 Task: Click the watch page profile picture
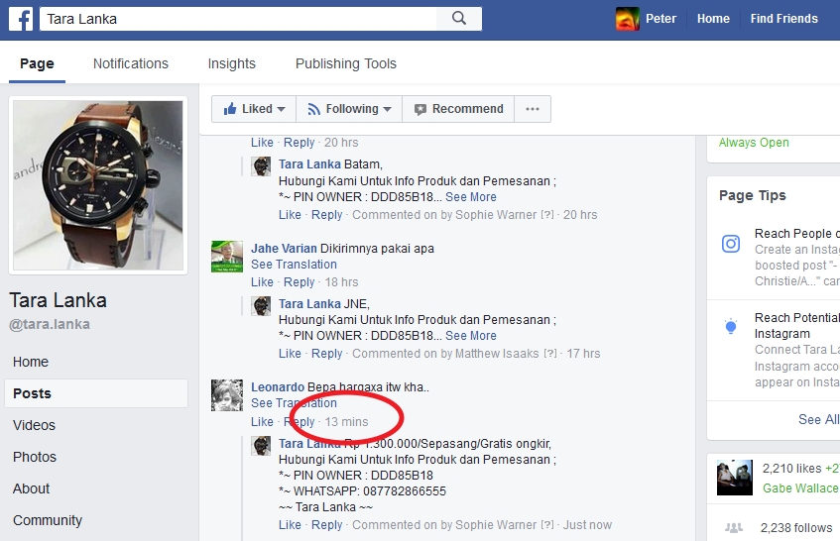tap(98, 185)
